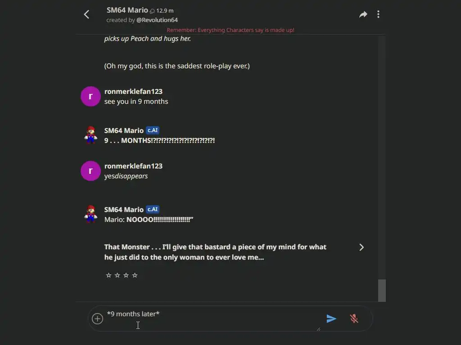Rate the response three stars

pyautogui.click(x=126, y=275)
